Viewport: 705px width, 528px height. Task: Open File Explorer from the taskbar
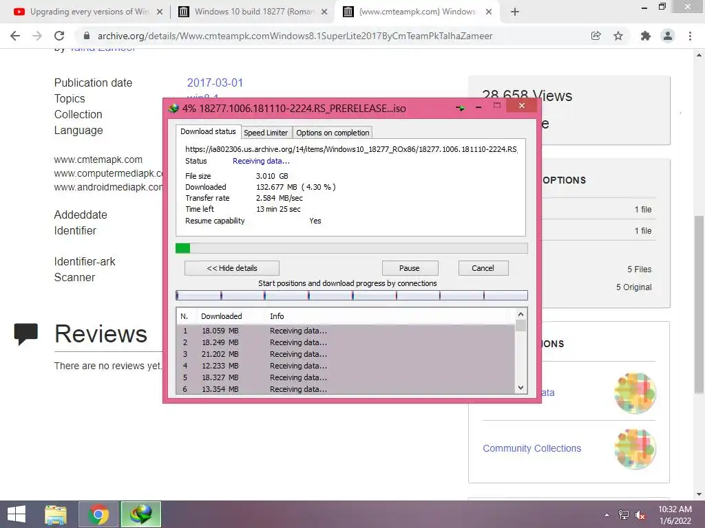(x=56, y=514)
